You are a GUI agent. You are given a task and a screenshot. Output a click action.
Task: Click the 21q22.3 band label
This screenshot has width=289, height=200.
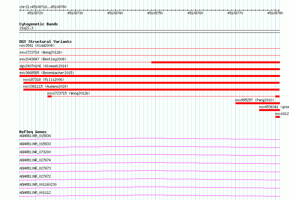point(26,28)
